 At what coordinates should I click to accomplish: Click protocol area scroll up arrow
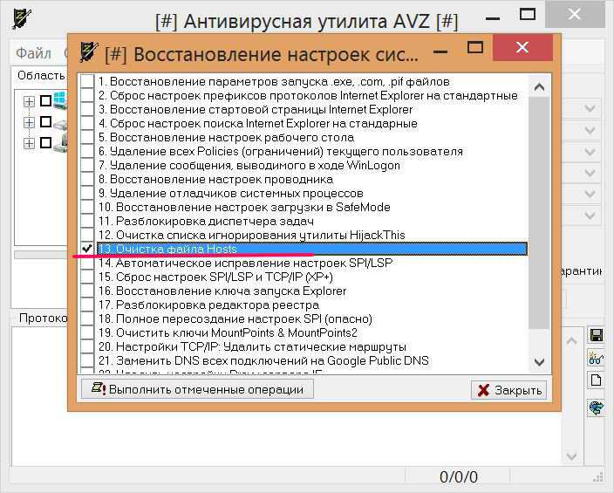pyautogui.click(x=571, y=341)
